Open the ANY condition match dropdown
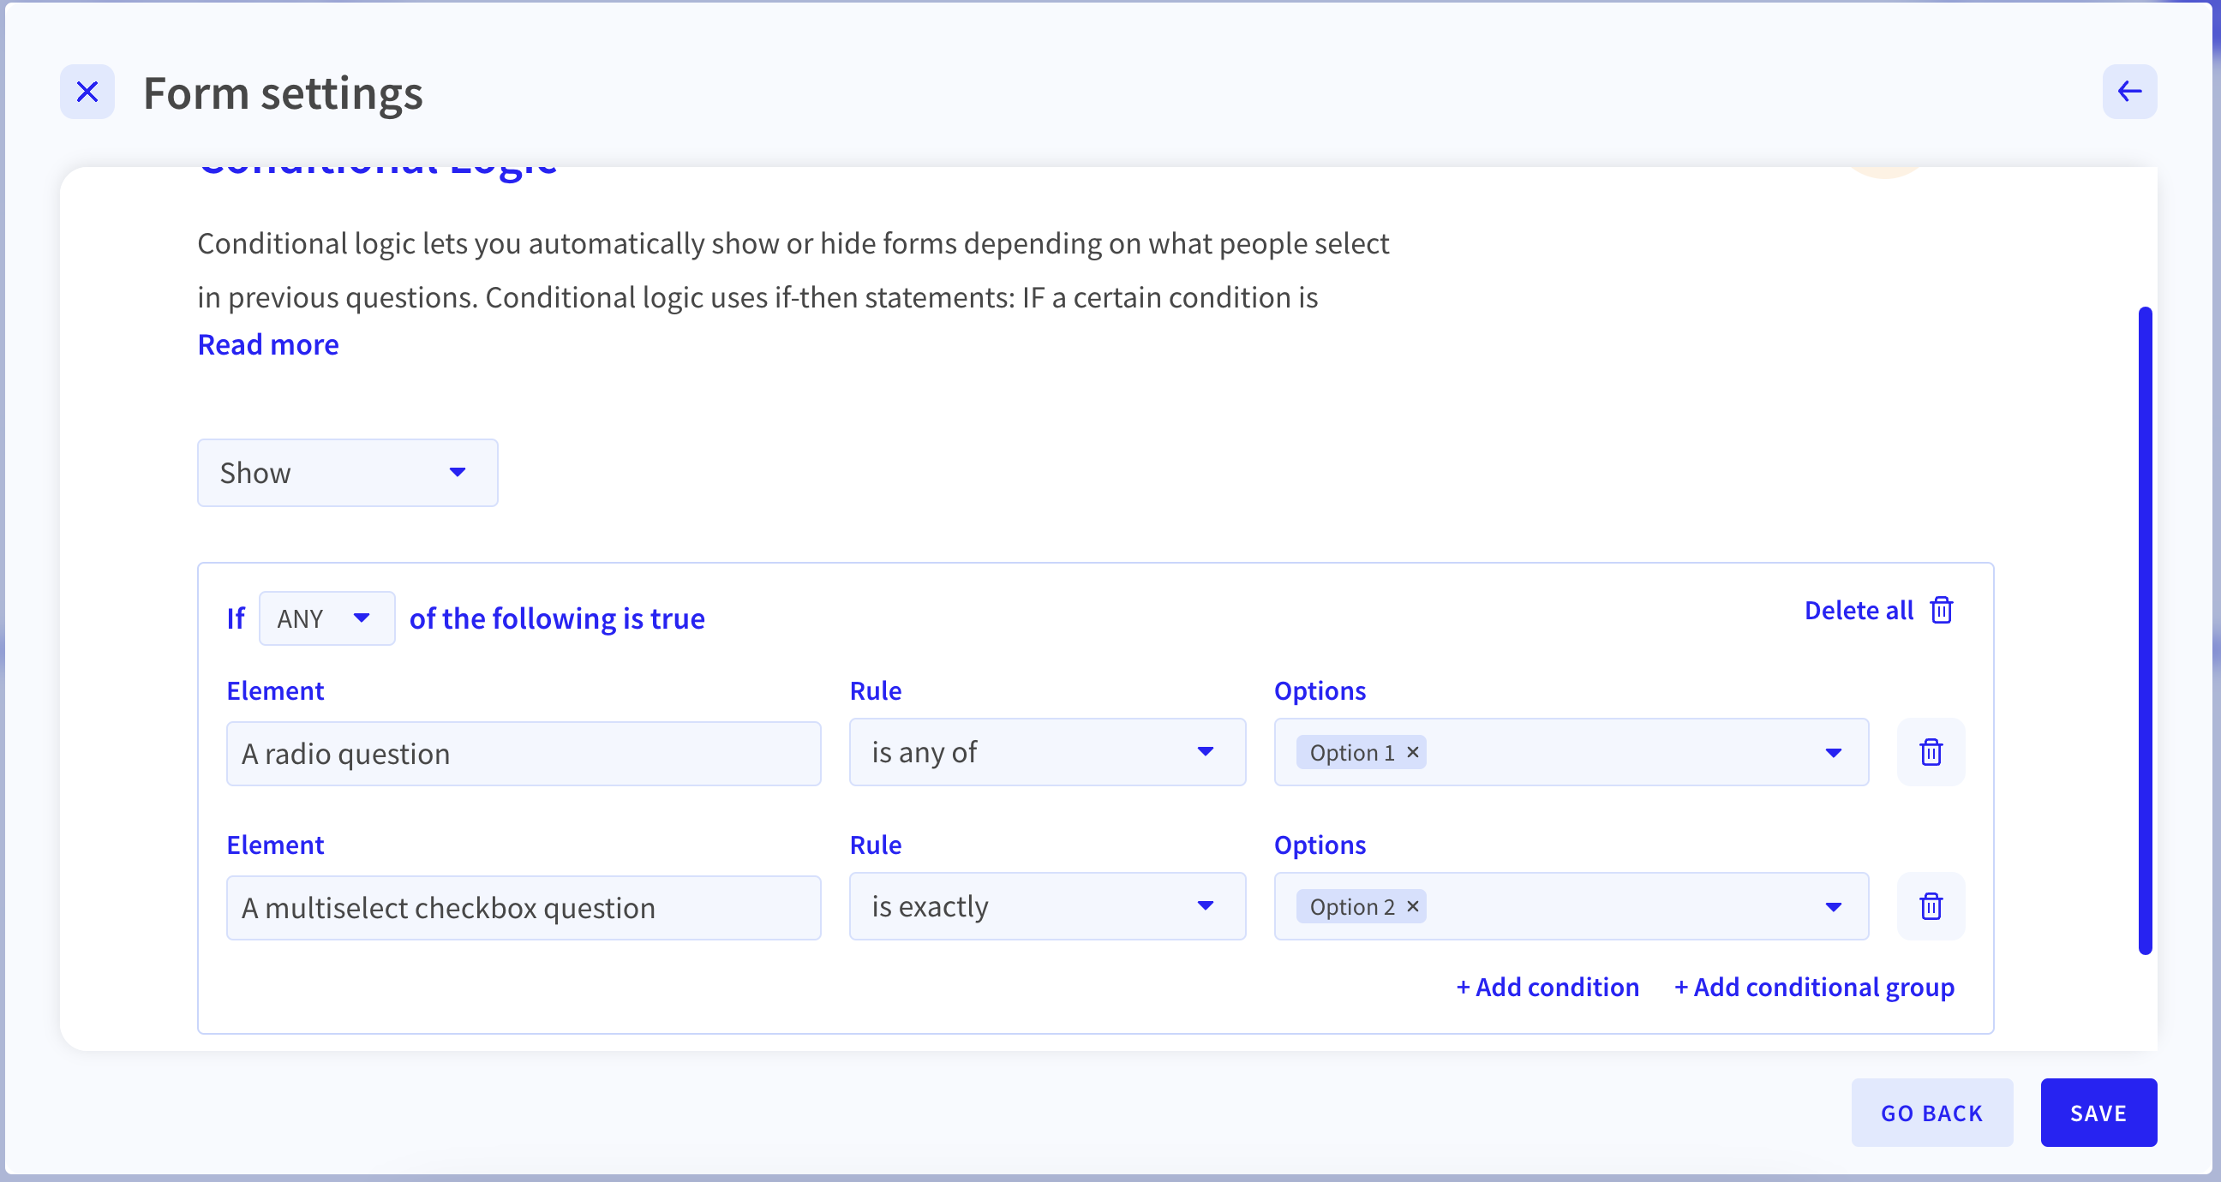Screen dimensions: 2221x1182 326,618
